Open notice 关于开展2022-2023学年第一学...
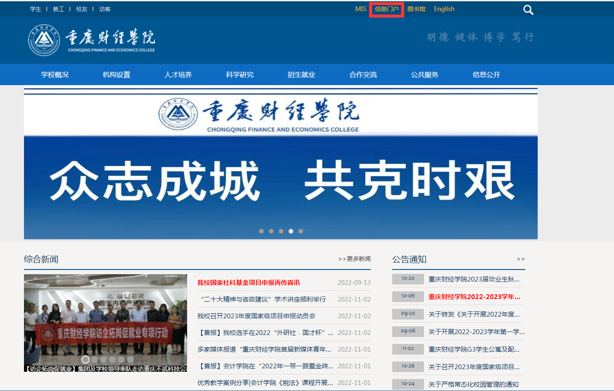This screenshot has height=391, width=614. point(476,332)
